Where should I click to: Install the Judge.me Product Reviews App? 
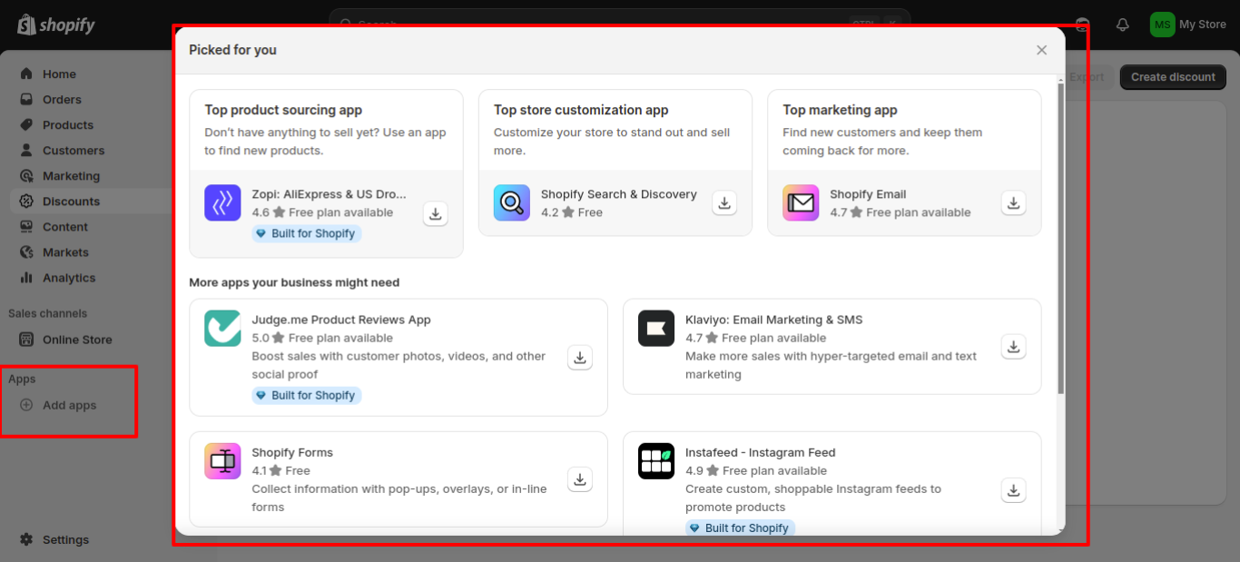click(579, 357)
